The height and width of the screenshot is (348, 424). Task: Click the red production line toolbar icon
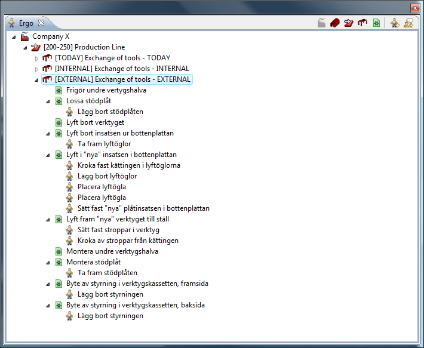pyautogui.click(x=349, y=23)
